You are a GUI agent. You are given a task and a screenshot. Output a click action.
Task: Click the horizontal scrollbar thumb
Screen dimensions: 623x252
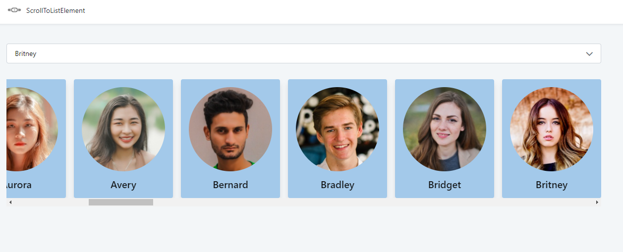121,202
